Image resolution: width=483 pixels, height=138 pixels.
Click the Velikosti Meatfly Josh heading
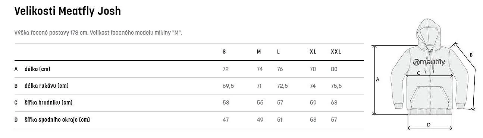pos(68,11)
